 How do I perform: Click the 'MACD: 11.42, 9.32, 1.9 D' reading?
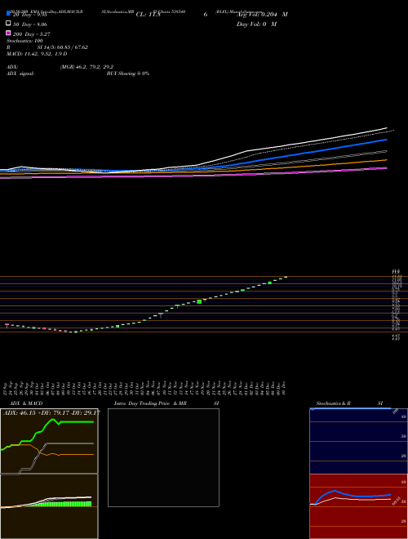37,54
